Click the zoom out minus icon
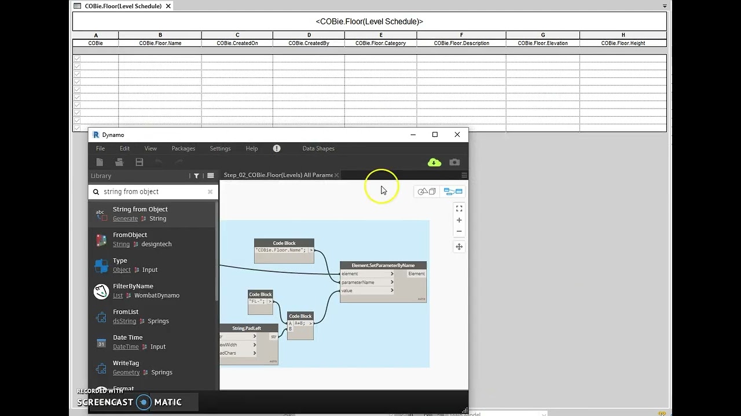741x416 pixels. pos(459,231)
